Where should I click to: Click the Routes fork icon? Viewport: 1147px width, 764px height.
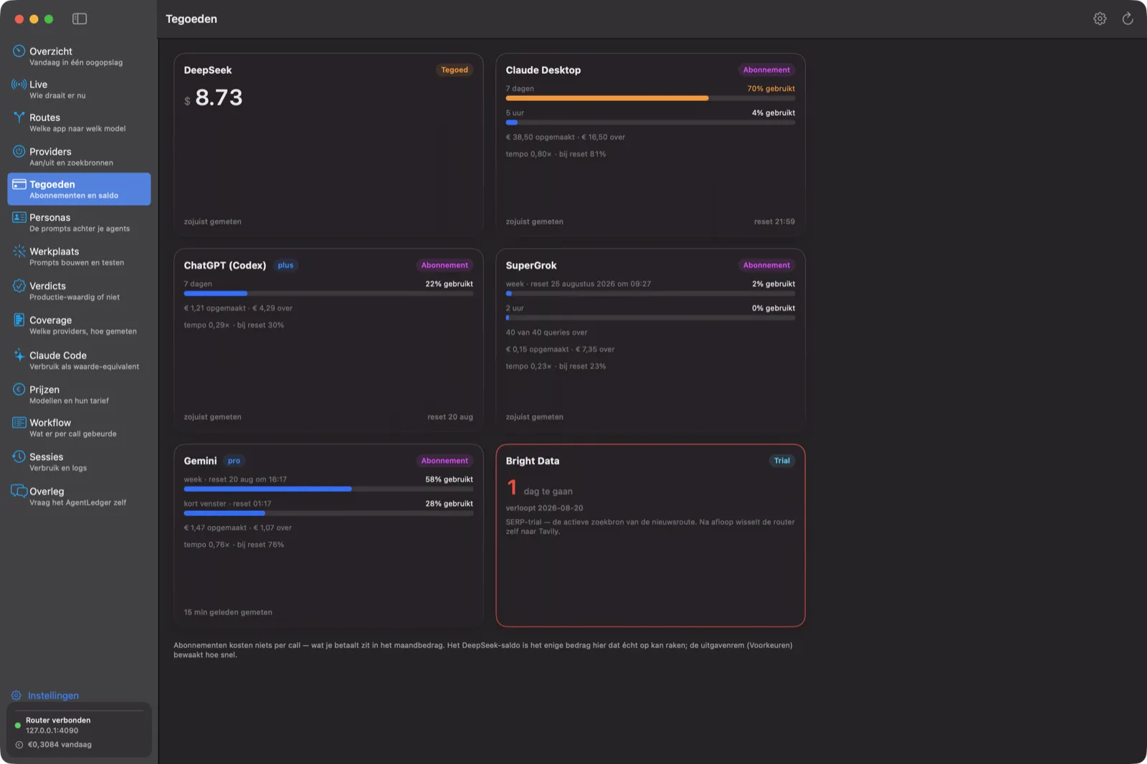click(19, 117)
